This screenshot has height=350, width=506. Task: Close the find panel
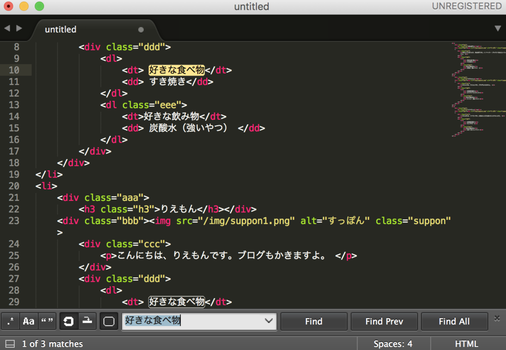(x=497, y=318)
